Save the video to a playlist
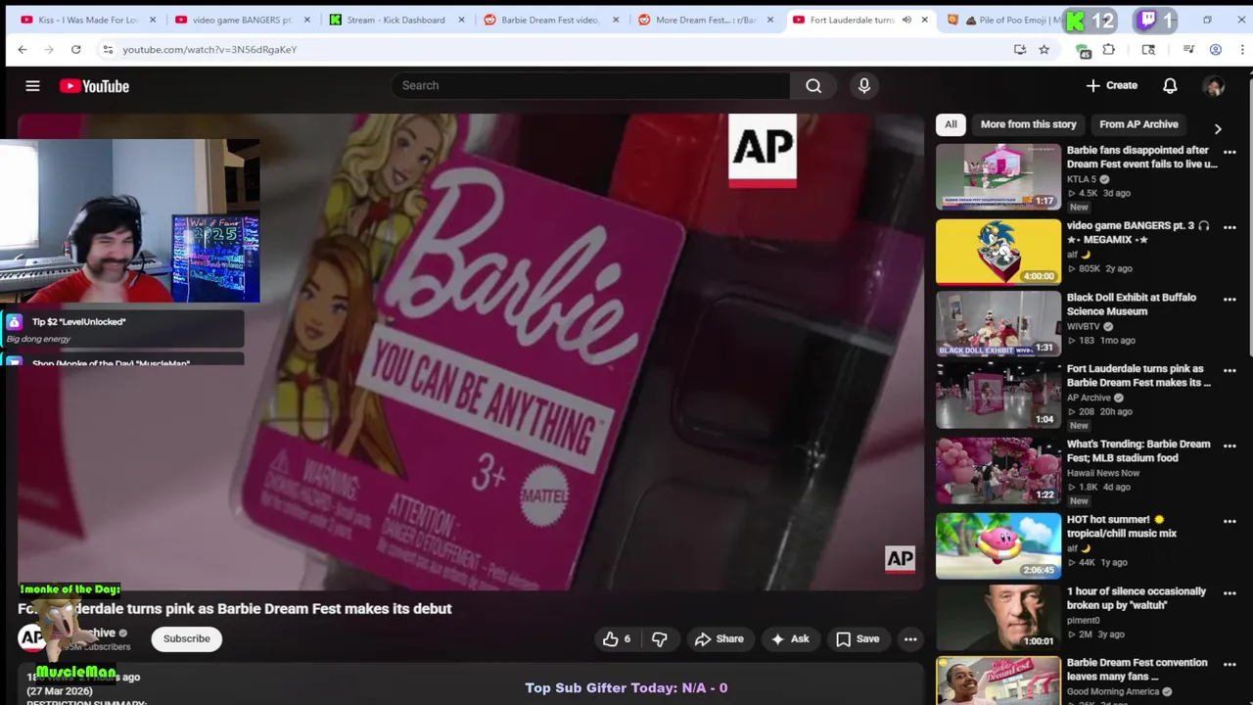The image size is (1253, 705). (859, 638)
